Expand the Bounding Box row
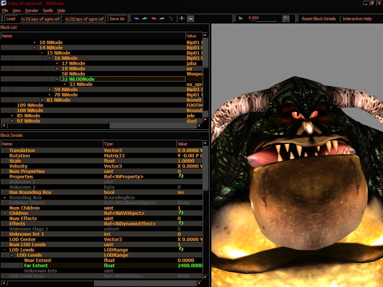This screenshot has height=287, width=383. 4,197
